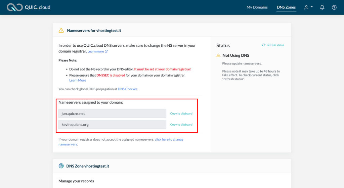The width and height of the screenshot is (344, 188).
Task: Select the kevin.quicns.org nameserver field
Action: pos(112,125)
